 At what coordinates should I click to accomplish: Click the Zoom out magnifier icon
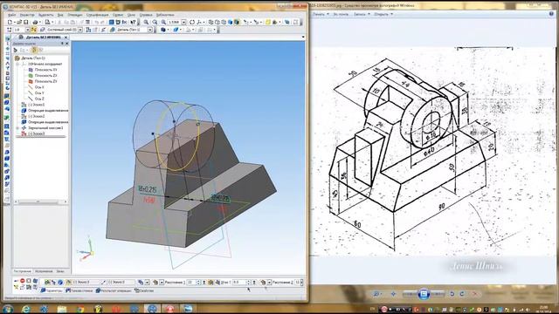pyautogui.click(x=155, y=22)
